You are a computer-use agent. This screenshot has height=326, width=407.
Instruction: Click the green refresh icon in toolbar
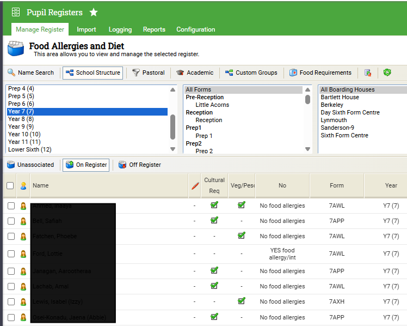(387, 73)
